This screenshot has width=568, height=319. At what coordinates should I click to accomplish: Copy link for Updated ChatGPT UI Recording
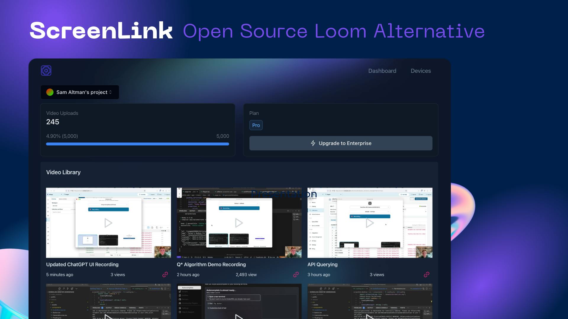[165, 274]
